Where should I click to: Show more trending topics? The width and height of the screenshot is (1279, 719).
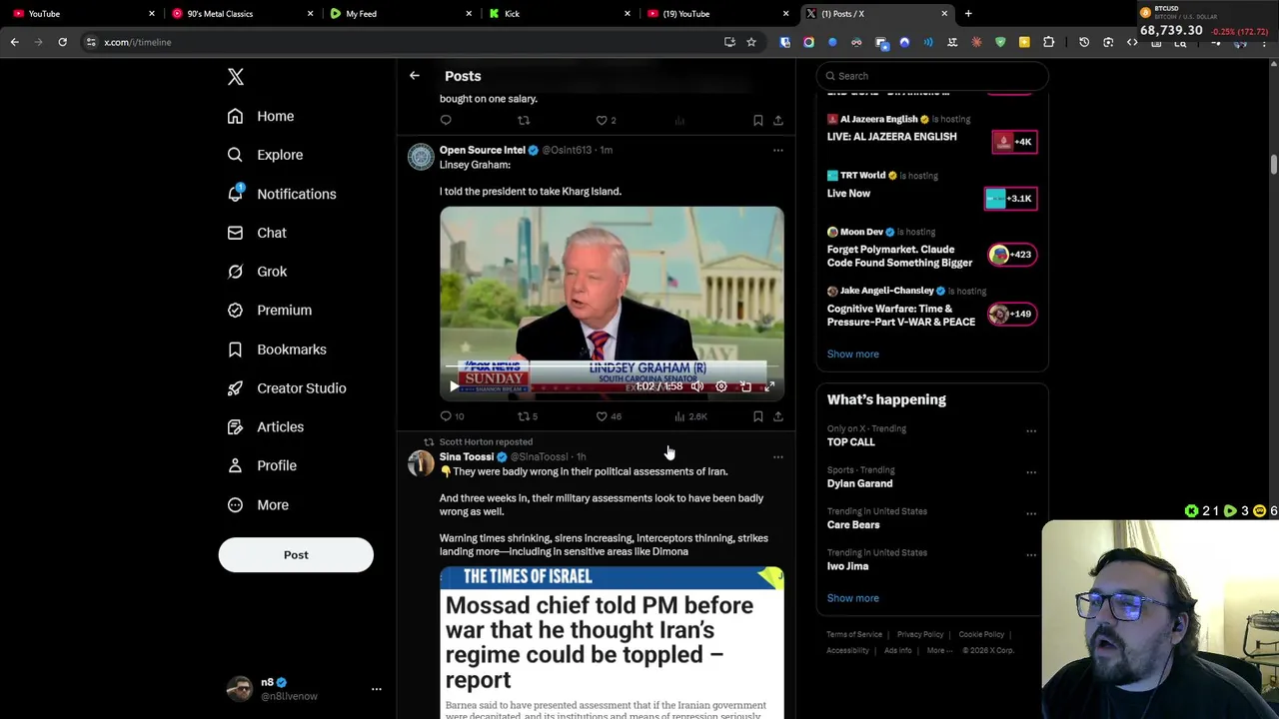[852, 598]
